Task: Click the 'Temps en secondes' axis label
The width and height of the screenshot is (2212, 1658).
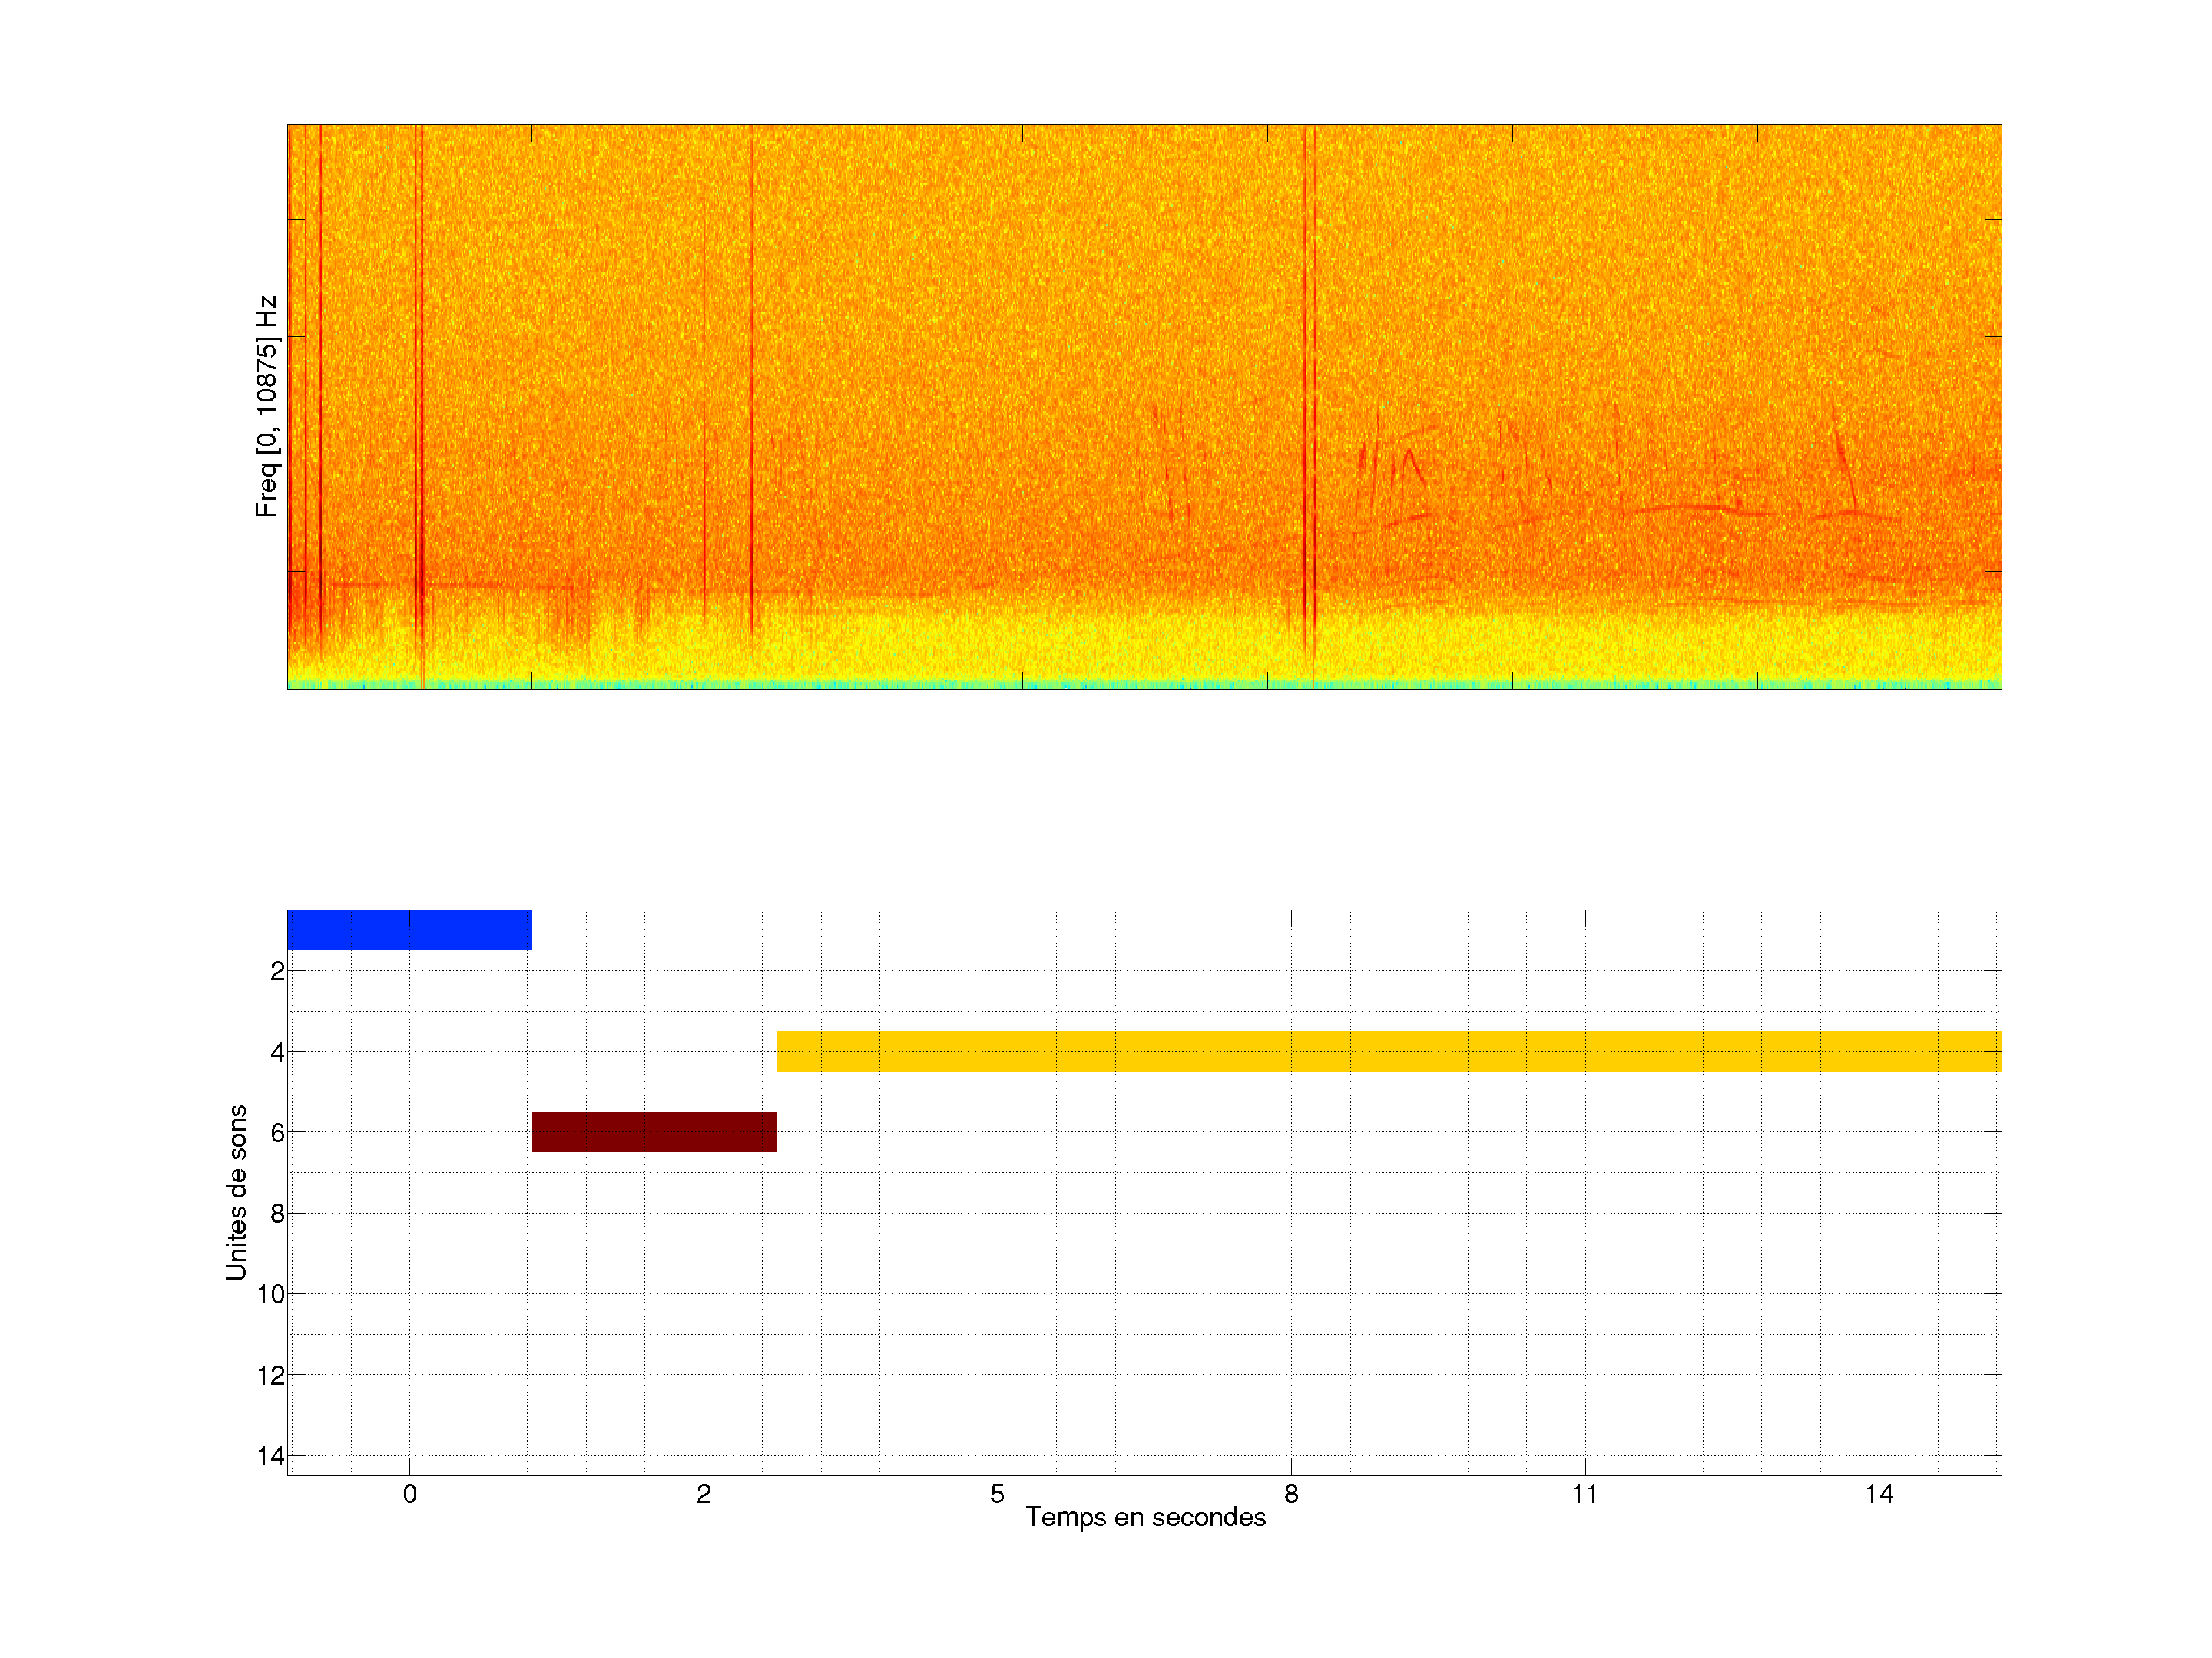Action: (x=1145, y=1517)
